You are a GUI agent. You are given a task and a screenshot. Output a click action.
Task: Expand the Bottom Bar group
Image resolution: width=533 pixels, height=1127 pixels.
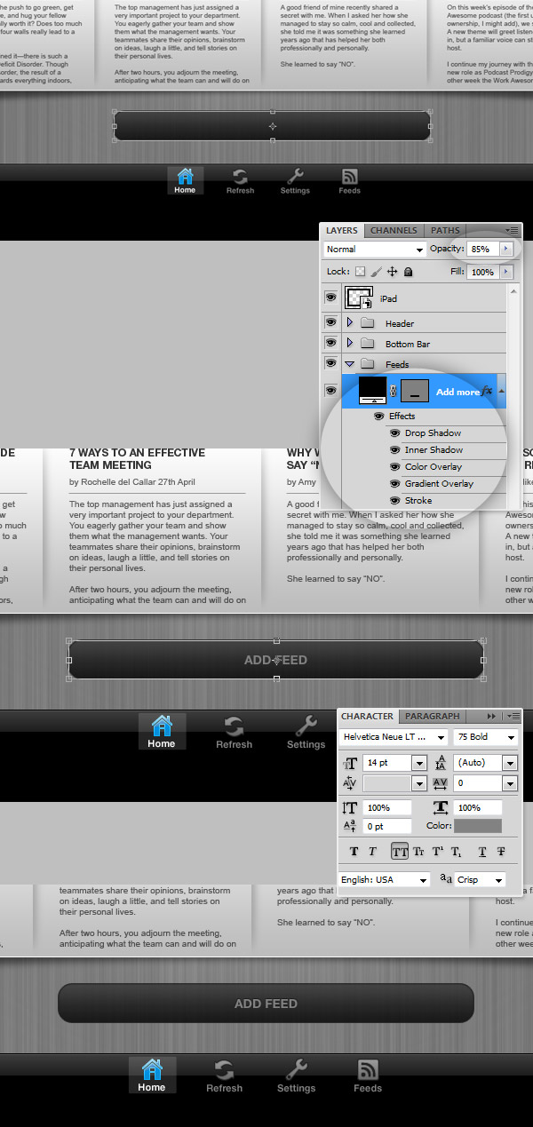(350, 343)
